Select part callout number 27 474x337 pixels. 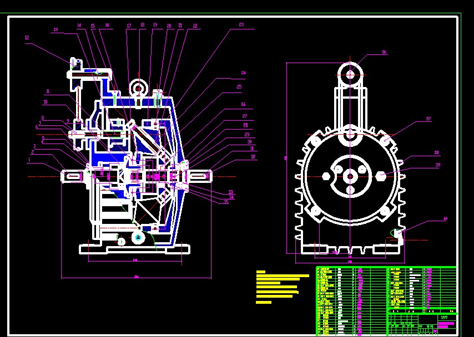click(x=245, y=116)
